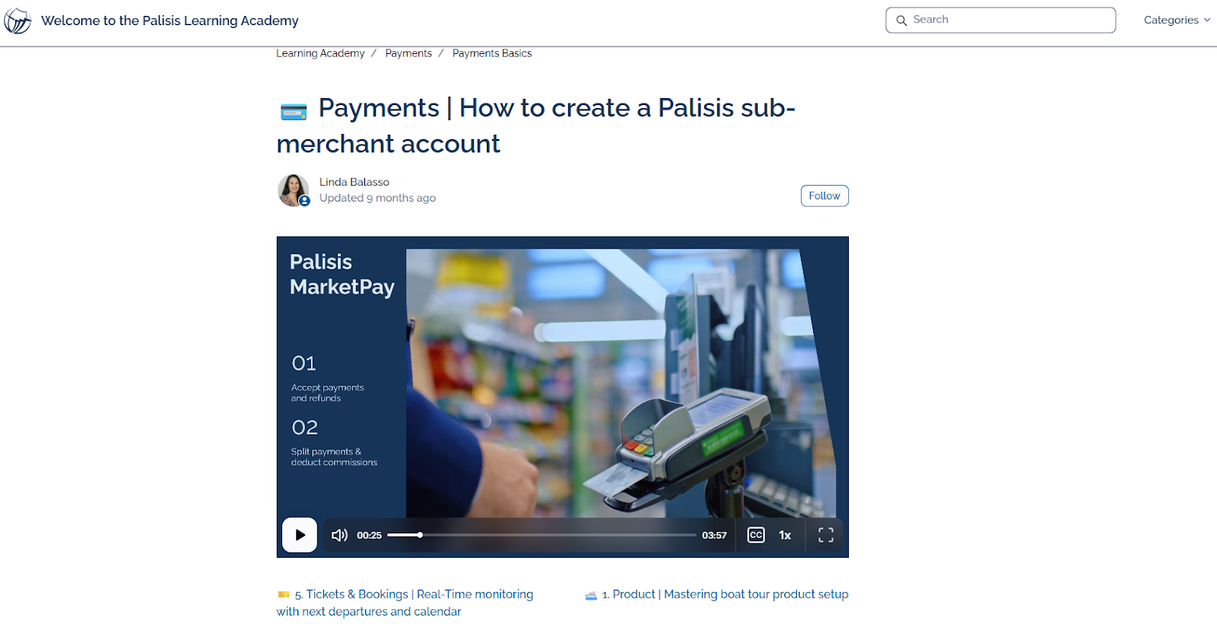Click the 03:57 duration label
Screen dimensions: 1217x630
coord(714,535)
